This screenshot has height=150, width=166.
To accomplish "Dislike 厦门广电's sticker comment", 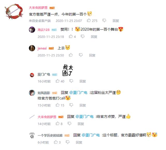I will pyautogui.click(x=71, y=81).
